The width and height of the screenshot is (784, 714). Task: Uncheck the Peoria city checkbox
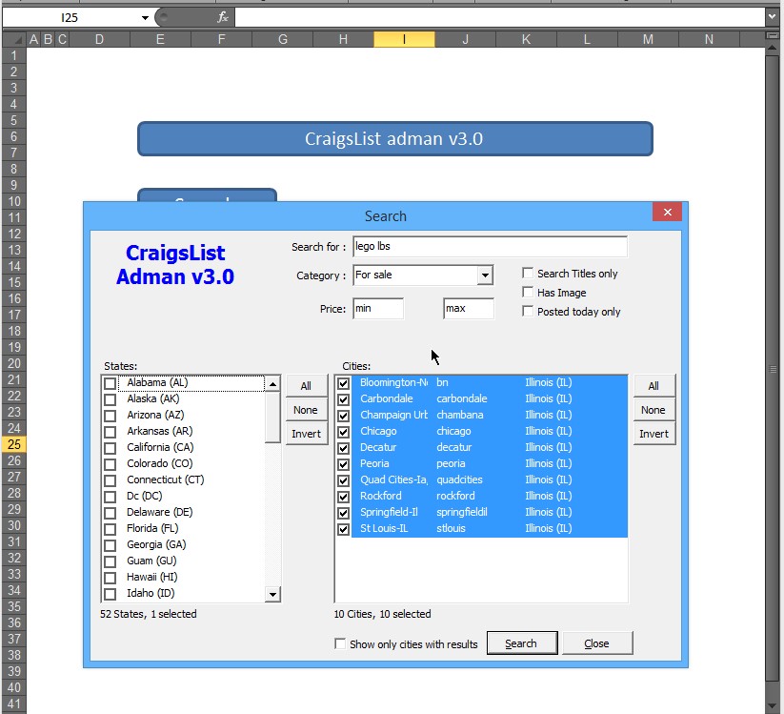(x=344, y=464)
